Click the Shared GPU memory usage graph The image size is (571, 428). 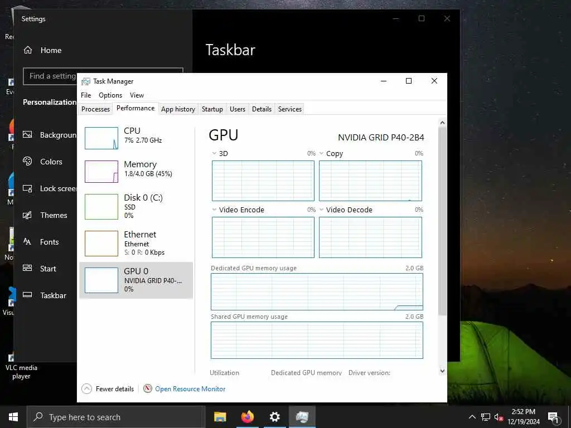pos(317,341)
